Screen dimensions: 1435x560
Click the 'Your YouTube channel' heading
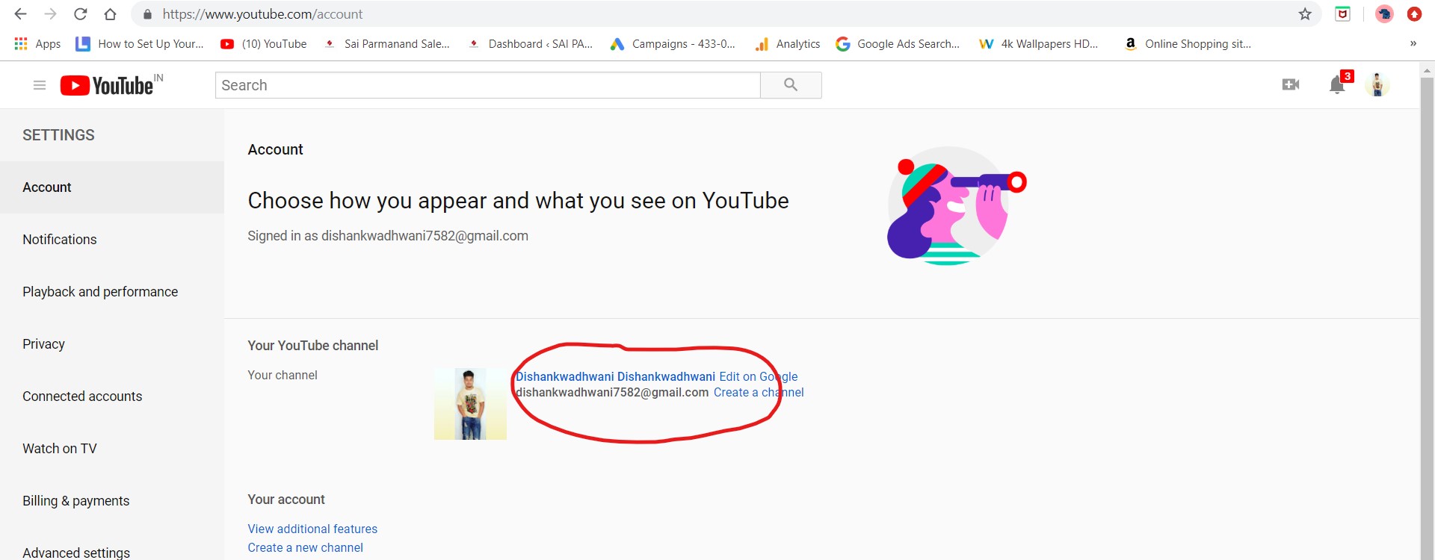(313, 346)
